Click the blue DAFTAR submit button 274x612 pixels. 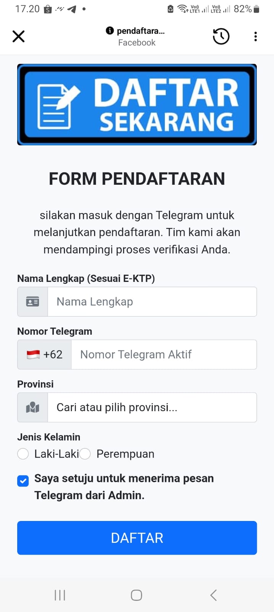tap(137, 538)
